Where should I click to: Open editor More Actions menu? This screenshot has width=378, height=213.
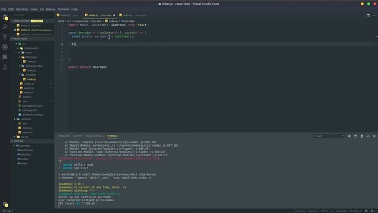pyautogui.click(x=374, y=15)
